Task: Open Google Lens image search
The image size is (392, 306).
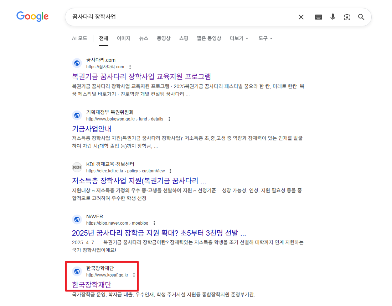Action: [347, 17]
